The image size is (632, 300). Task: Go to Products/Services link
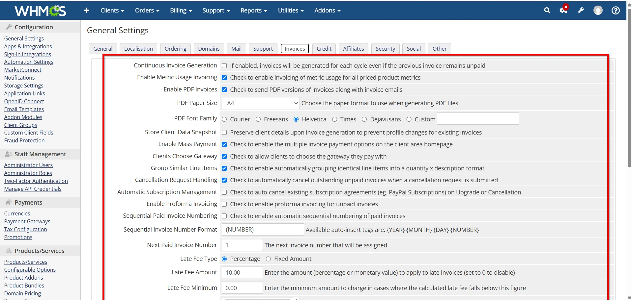point(26,262)
